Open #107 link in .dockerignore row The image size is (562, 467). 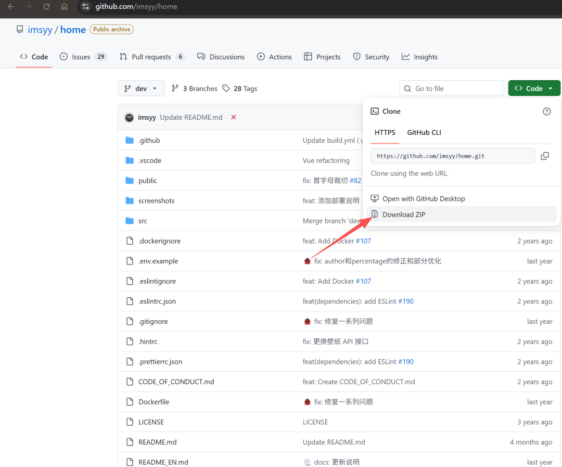tap(363, 241)
